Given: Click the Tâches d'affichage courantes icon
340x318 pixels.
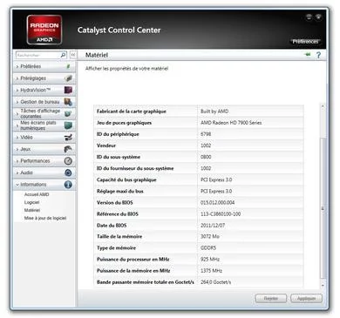Looking at the screenshot, I should (x=68, y=113).
